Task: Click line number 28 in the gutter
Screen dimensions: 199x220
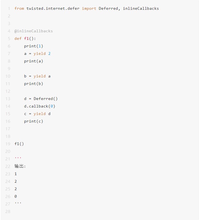Action: click(x=8, y=211)
